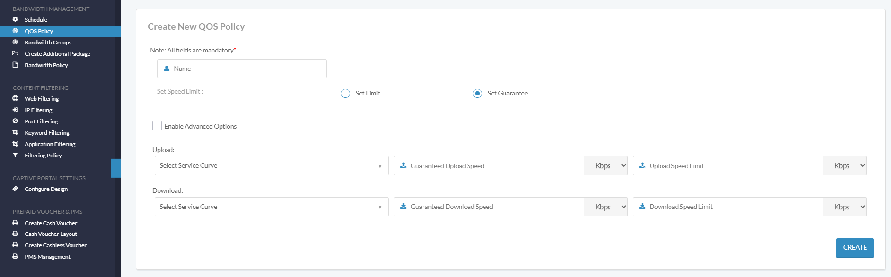Click the Configure Design icon
Screen dimensions: 891x277
[15, 189]
